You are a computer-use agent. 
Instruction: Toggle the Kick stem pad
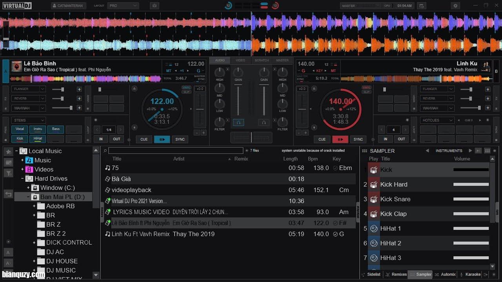click(x=20, y=139)
